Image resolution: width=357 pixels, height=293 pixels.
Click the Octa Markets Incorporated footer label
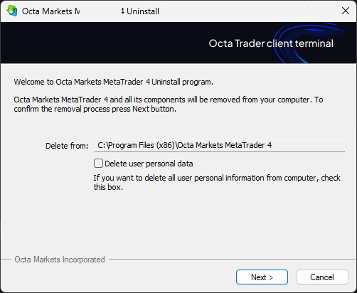tap(60, 260)
